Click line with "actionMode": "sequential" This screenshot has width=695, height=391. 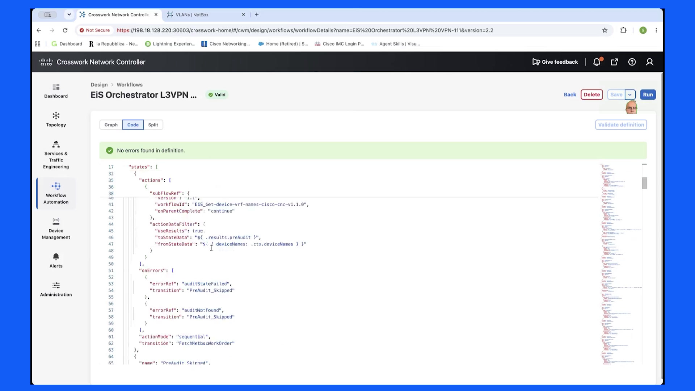pos(174,337)
